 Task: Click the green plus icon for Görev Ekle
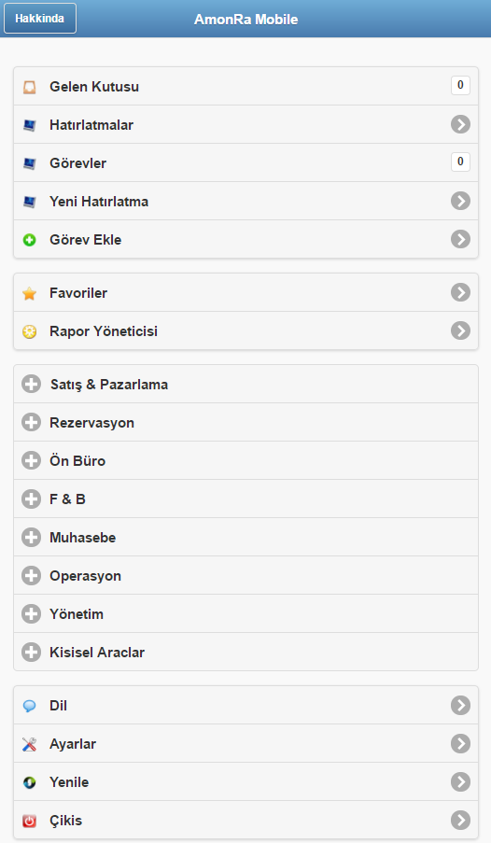[30, 240]
